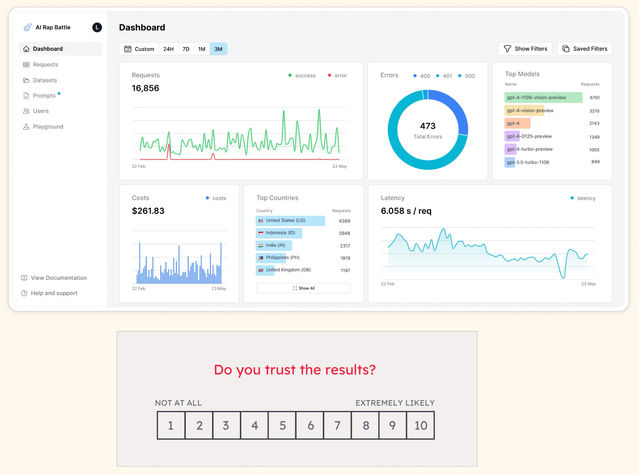Click the calendar icon next to Custom
The height and width of the screenshot is (475, 639).
[128, 49]
